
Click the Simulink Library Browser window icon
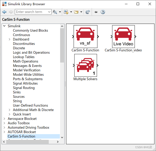pyautogui.click(x=4, y=4)
